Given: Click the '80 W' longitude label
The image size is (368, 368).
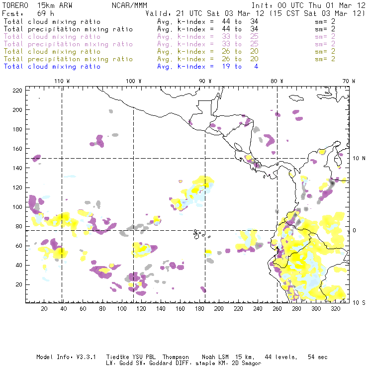Looking at the screenshot, I should click(276, 81).
